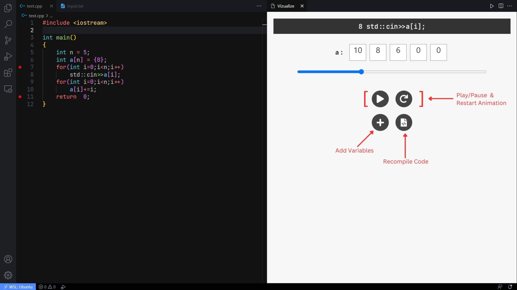Click WSL: Ubuntu remote indicator
This screenshot has height=290, width=517.
click(18, 287)
